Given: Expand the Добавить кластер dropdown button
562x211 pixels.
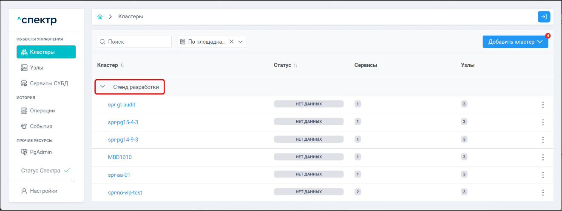Looking at the screenshot, I should click(x=540, y=42).
